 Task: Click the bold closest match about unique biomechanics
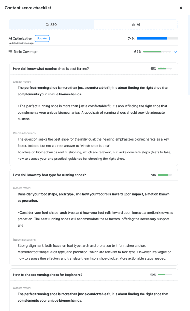(x=93, y=91)
